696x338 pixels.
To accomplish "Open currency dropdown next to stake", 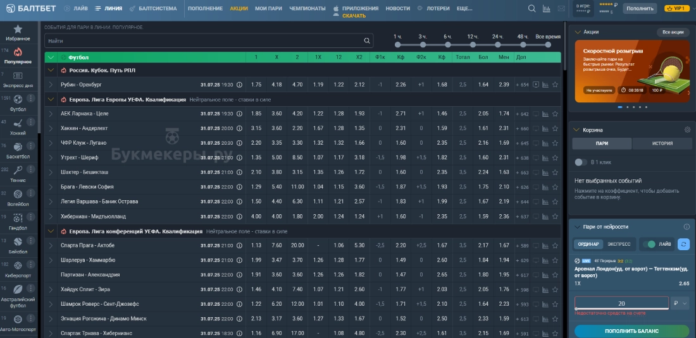I will point(680,303).
